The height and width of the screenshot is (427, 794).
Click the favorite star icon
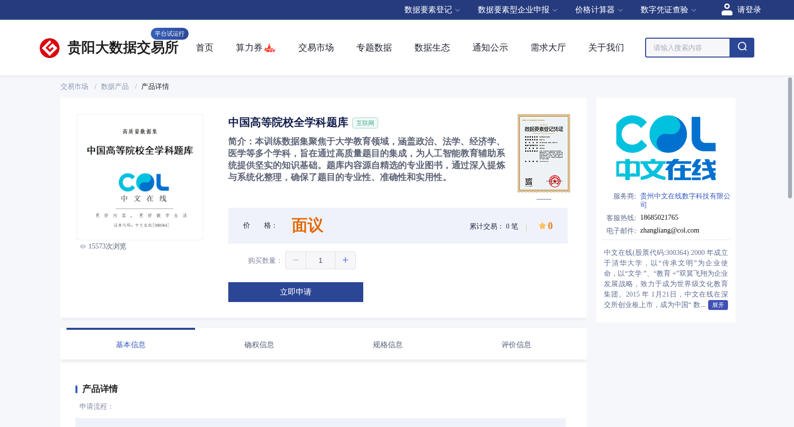click(x=542, y=226)
